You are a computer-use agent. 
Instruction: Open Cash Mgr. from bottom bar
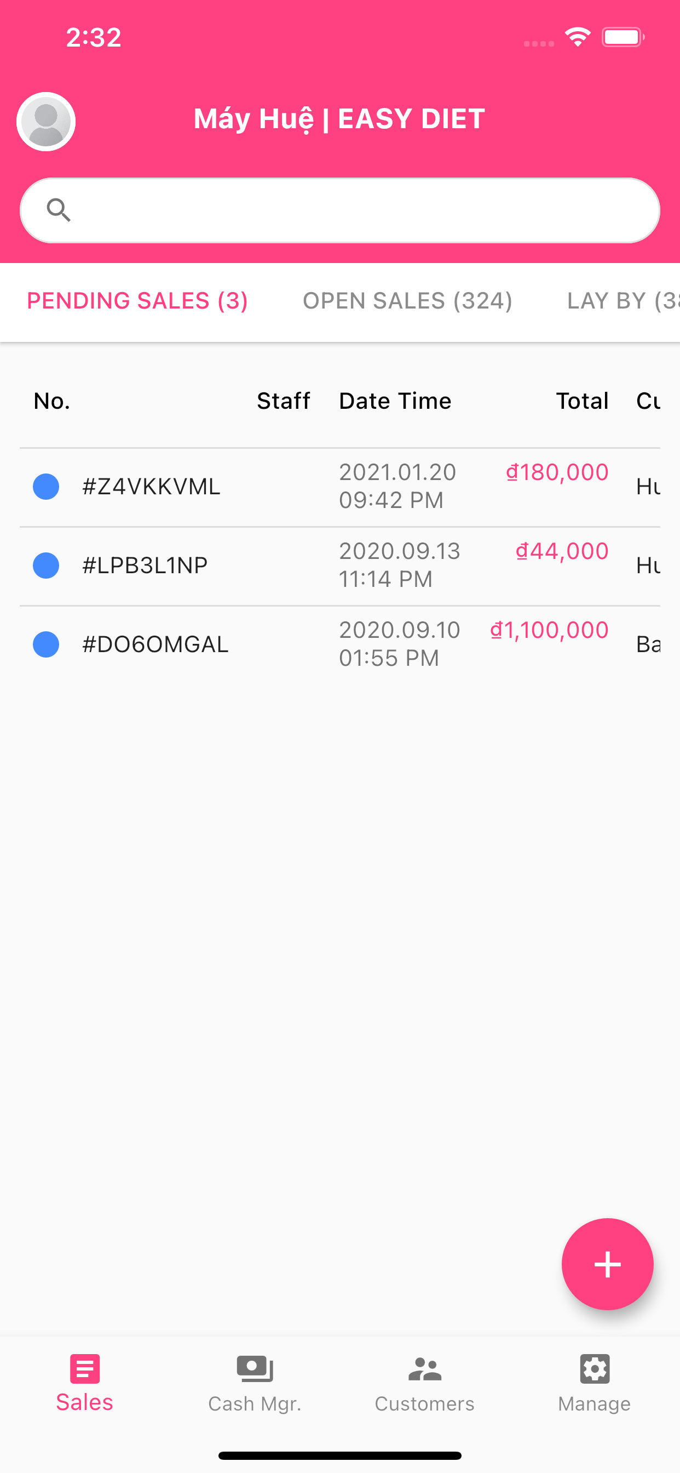255,1383
